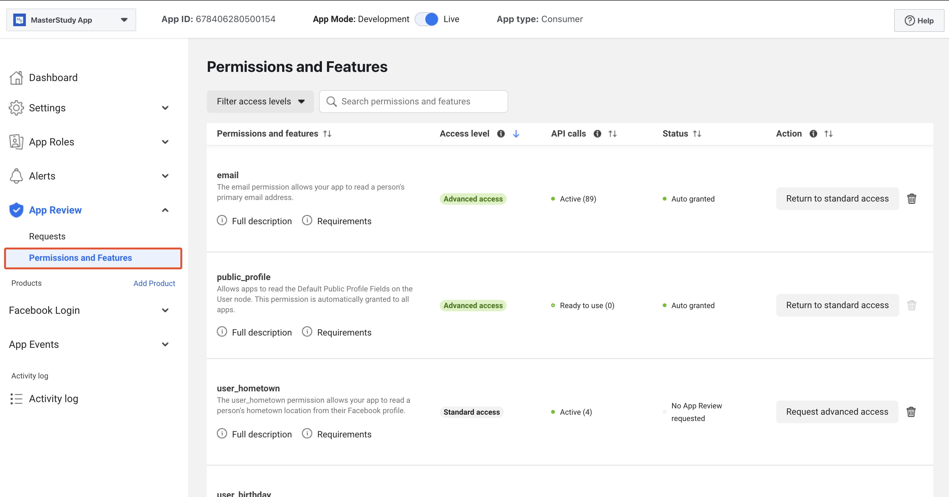Open MasterStudy App selector dropdown

click(x=71, y=20)
